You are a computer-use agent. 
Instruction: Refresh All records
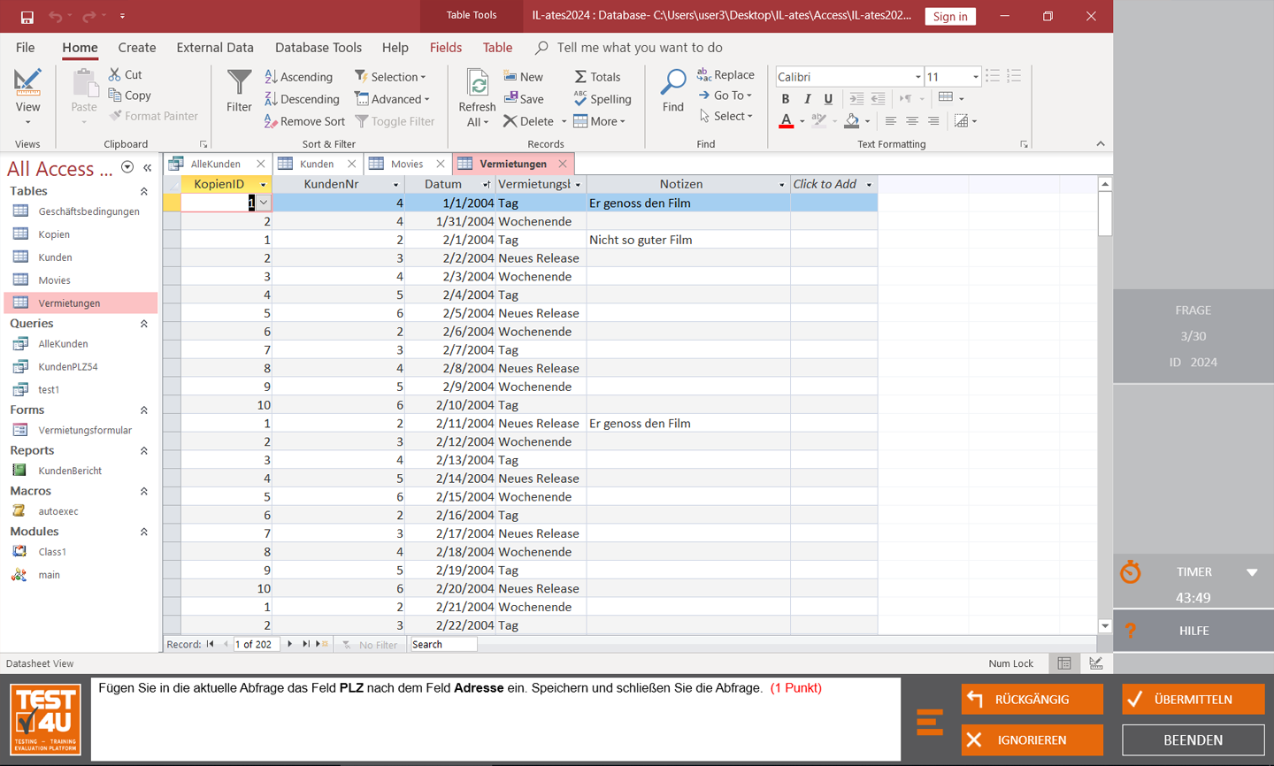[x=477, y=98]
